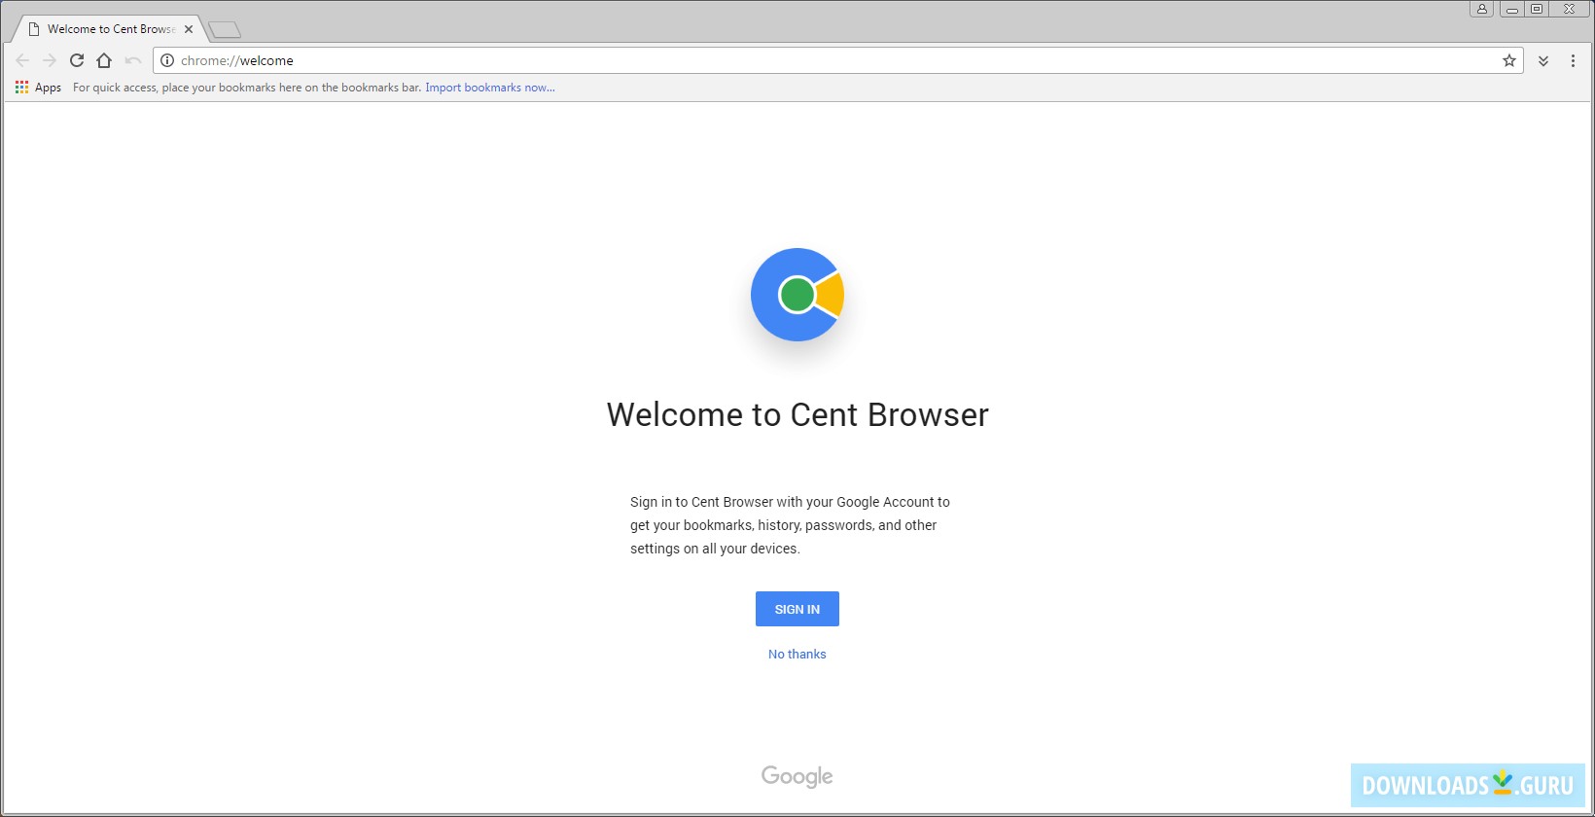This screenshot has height=817, width=1595.
Task: Reload the current page
Action: tap(77, 60)
